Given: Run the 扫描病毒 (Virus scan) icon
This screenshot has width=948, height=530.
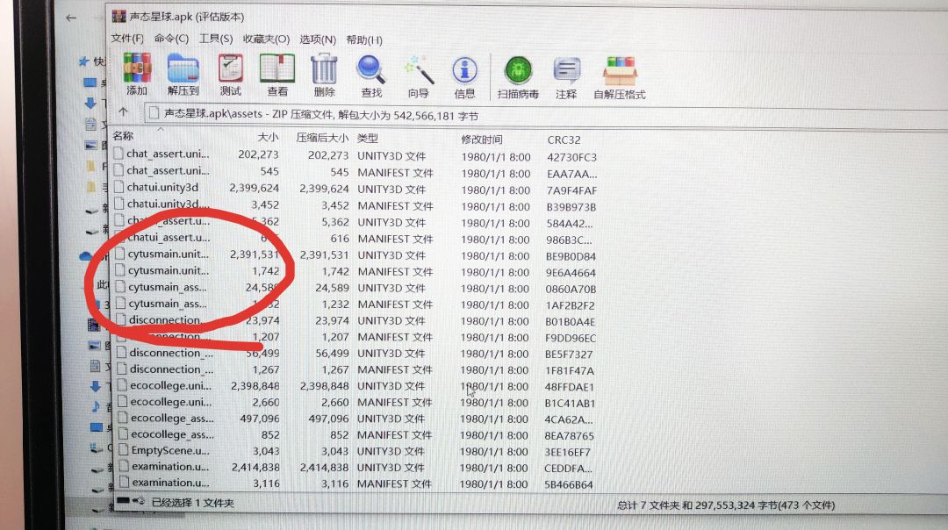Looking at the screenshot, I should 518,71.
